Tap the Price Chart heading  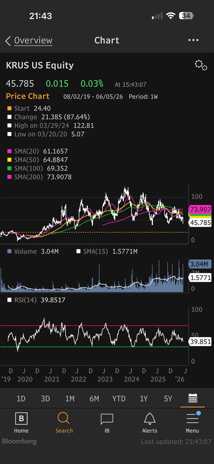(x=28, y=96)
